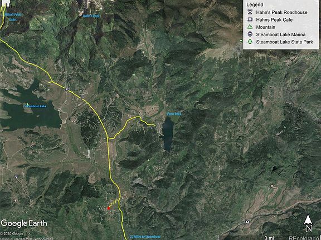Click the 22 Miles to Steamboat label
The image size is (321, 240).
click(x=145, y=237)
